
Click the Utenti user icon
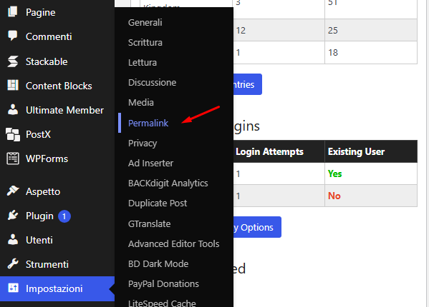tap(13, 239)
